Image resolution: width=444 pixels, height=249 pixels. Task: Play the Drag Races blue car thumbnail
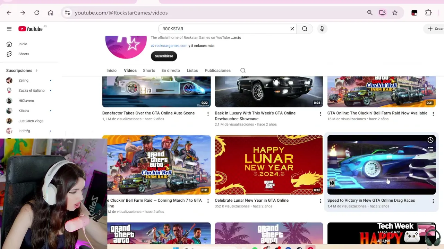[x=382, y=165]
